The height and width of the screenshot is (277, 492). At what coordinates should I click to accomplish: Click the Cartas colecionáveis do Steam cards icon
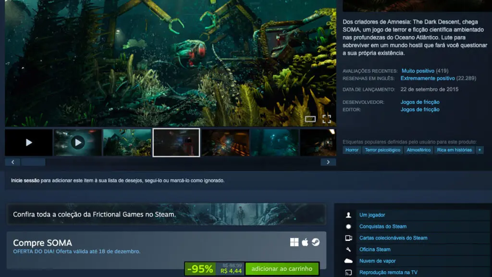coord(348,238)
